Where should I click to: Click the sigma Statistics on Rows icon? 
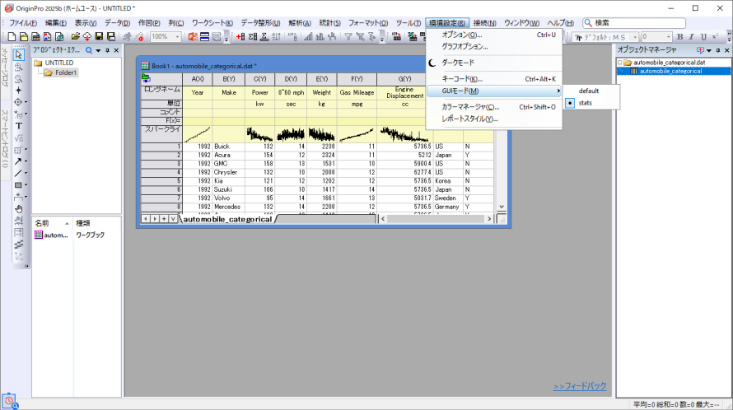coord(253,36)
